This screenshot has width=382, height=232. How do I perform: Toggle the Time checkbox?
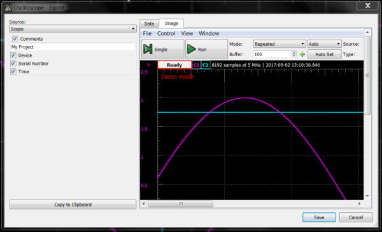[13, 71]
